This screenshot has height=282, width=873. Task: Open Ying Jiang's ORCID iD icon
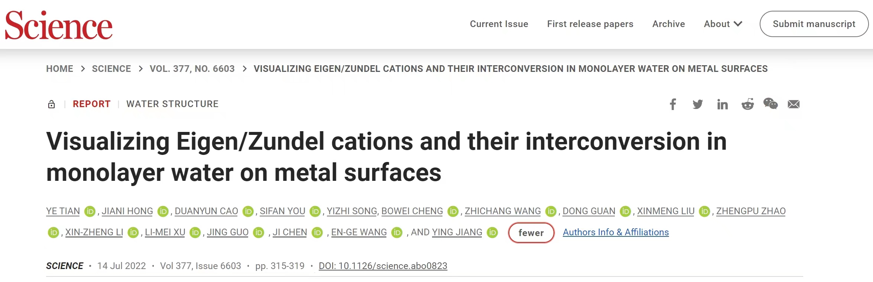(x=493, y=232)
